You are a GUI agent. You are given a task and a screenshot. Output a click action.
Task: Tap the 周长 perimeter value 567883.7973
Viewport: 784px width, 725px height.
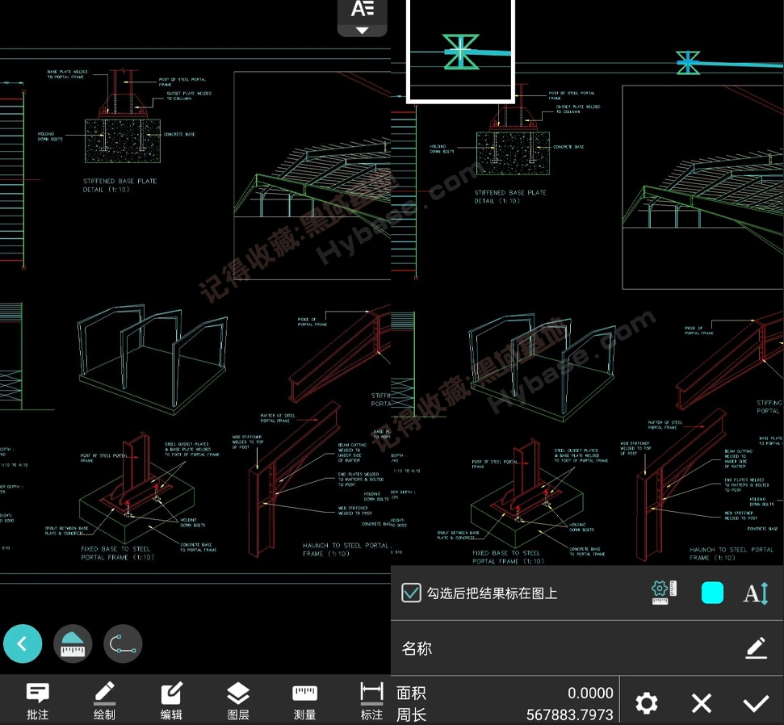pos(570,715)
